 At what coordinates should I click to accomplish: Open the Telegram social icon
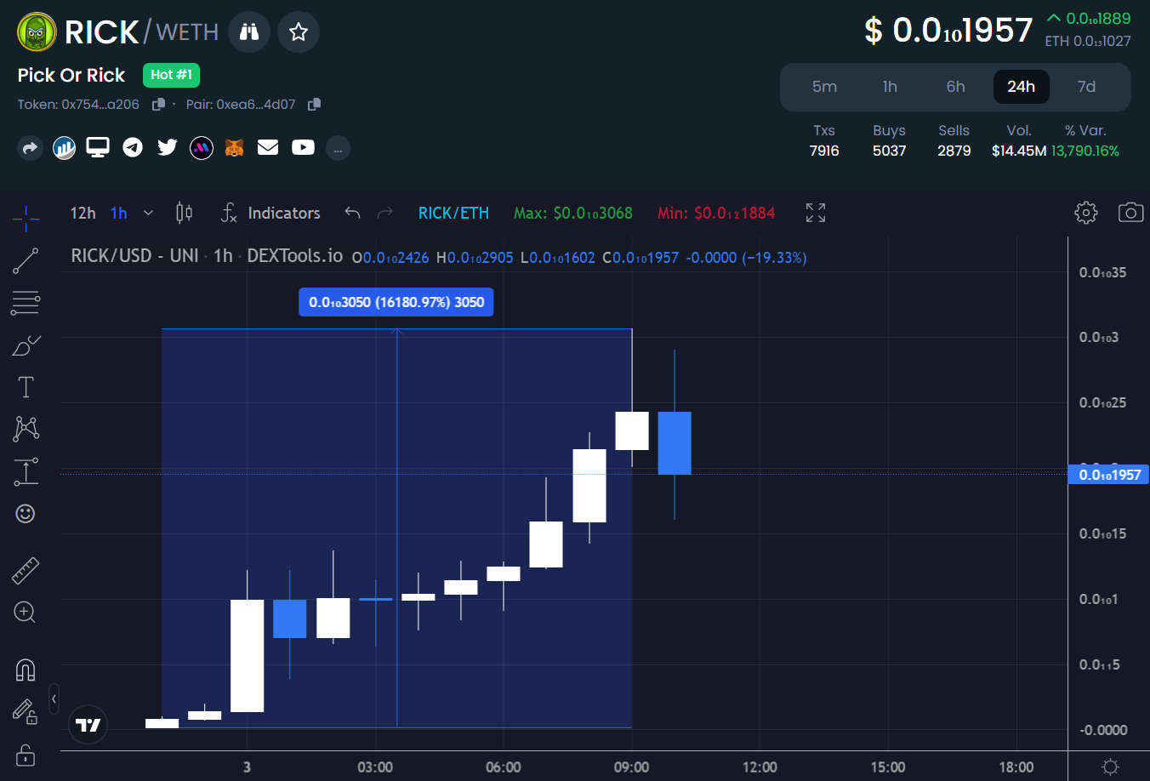point(133,147)
